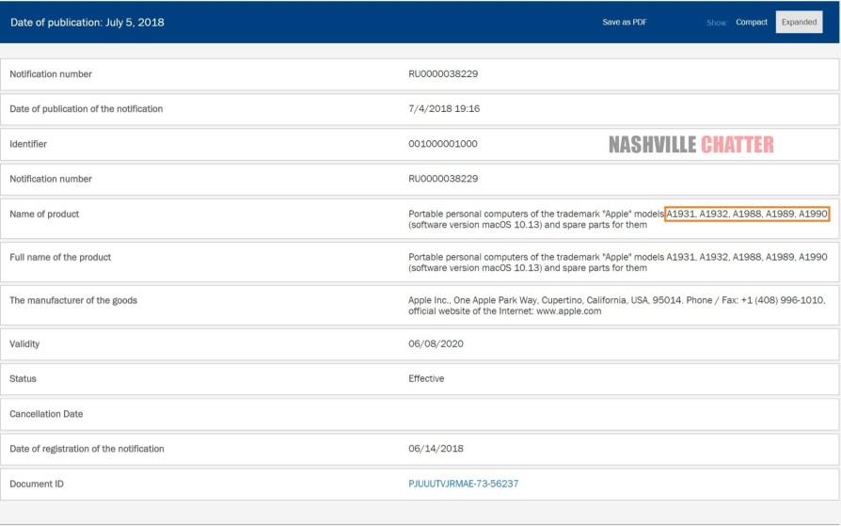Screen dimensions: 841x526
Task: Click the empty Cancellation Date row
Action: tap(420, 414)
